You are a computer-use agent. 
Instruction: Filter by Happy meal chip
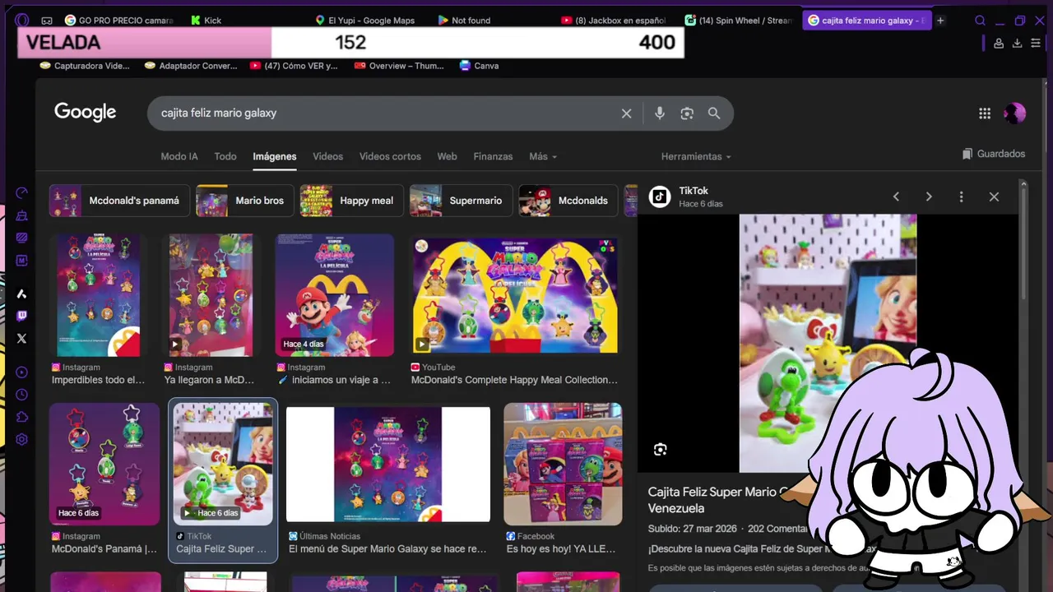click(351, 201)
